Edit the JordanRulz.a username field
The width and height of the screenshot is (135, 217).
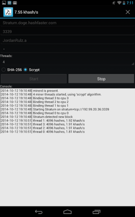67,41
